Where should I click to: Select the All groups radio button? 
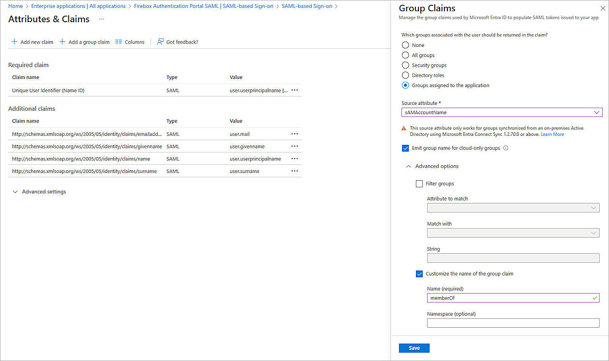pos(405,55)
